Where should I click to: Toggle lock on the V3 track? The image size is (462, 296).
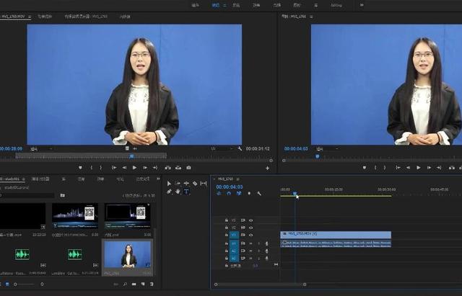[x=227, y=220]
